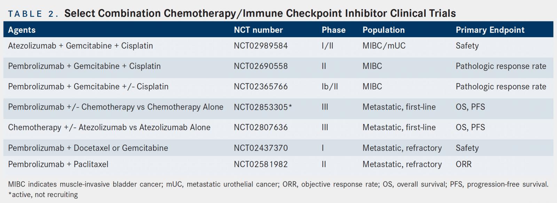
Task: Select trial number NCT02365766
Action: pyautogui.click(x=261, y=86)
